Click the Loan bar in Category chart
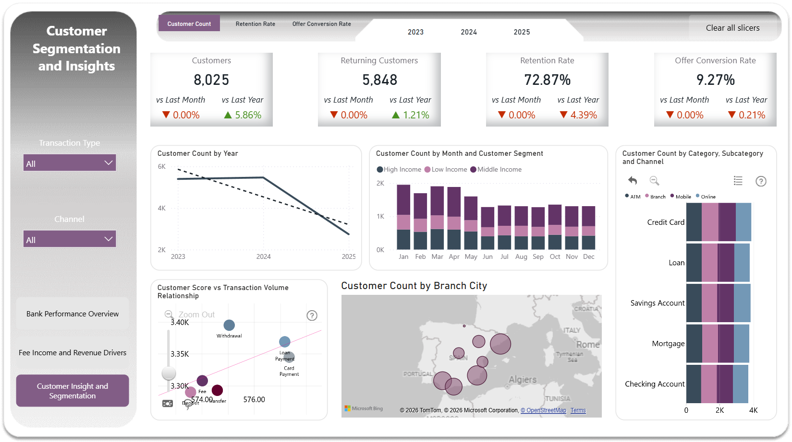The height and width of the screenshot is (442, 792). coord(718,263)
